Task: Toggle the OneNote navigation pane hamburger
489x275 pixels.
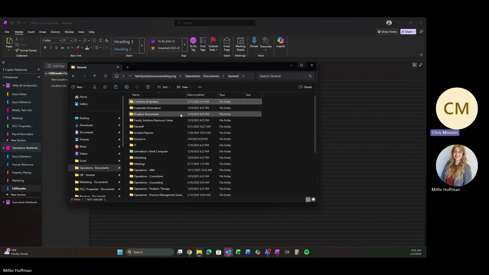Action: coord(3,62)
